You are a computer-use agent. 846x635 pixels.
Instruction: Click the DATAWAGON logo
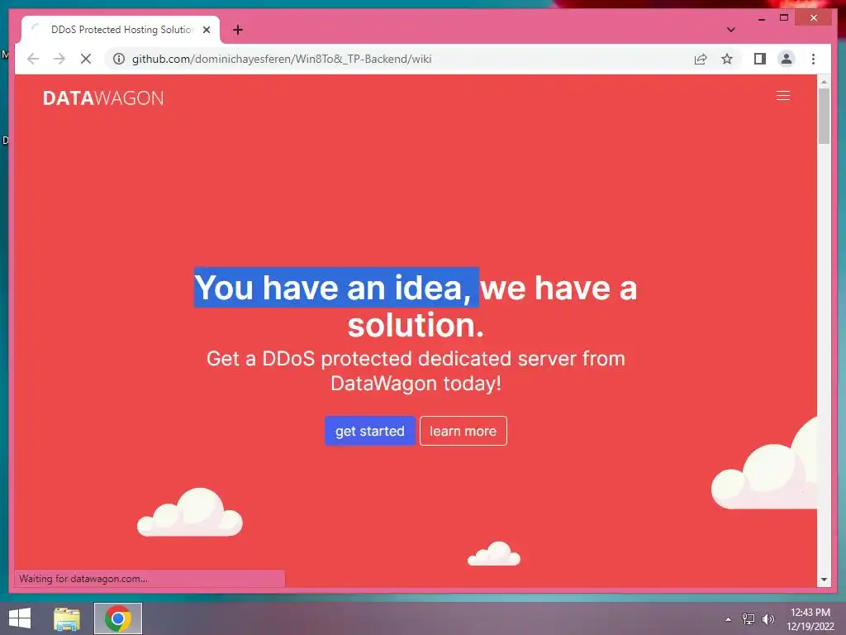tap(103, 98)
